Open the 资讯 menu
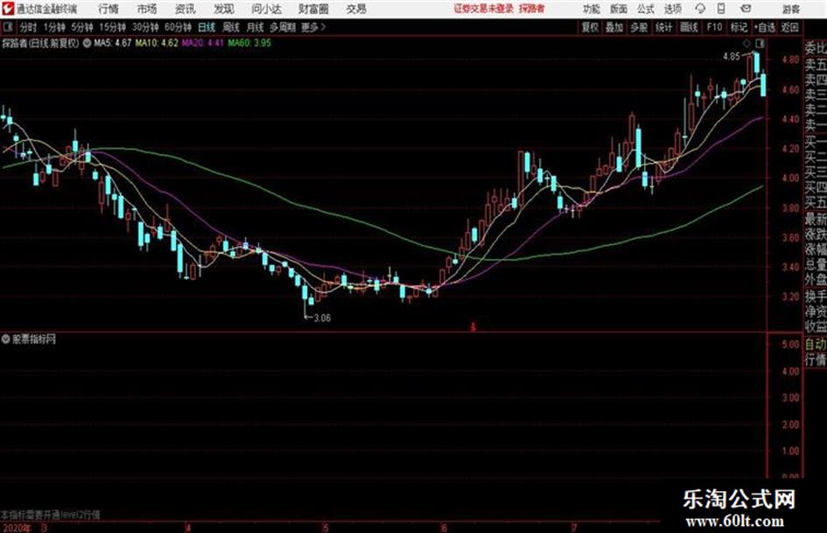The height and width of the screenshot is (533, 827). (x=186, y=9)
